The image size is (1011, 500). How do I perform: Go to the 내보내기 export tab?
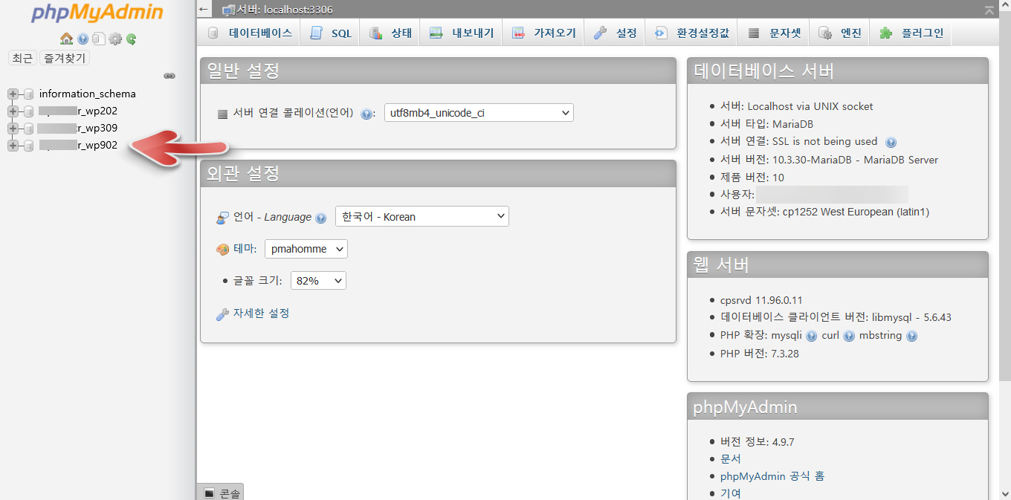click(x=462, y=33)
